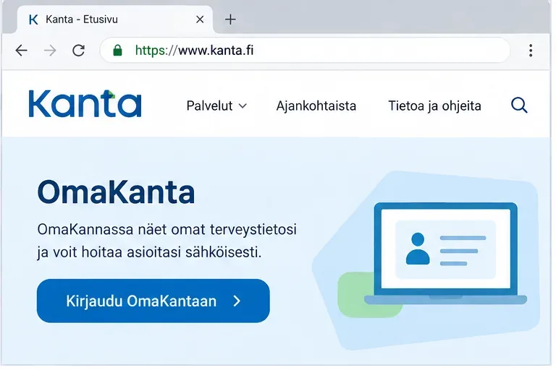Expand the Palvelut dropdown menu

tap(216, 106)
